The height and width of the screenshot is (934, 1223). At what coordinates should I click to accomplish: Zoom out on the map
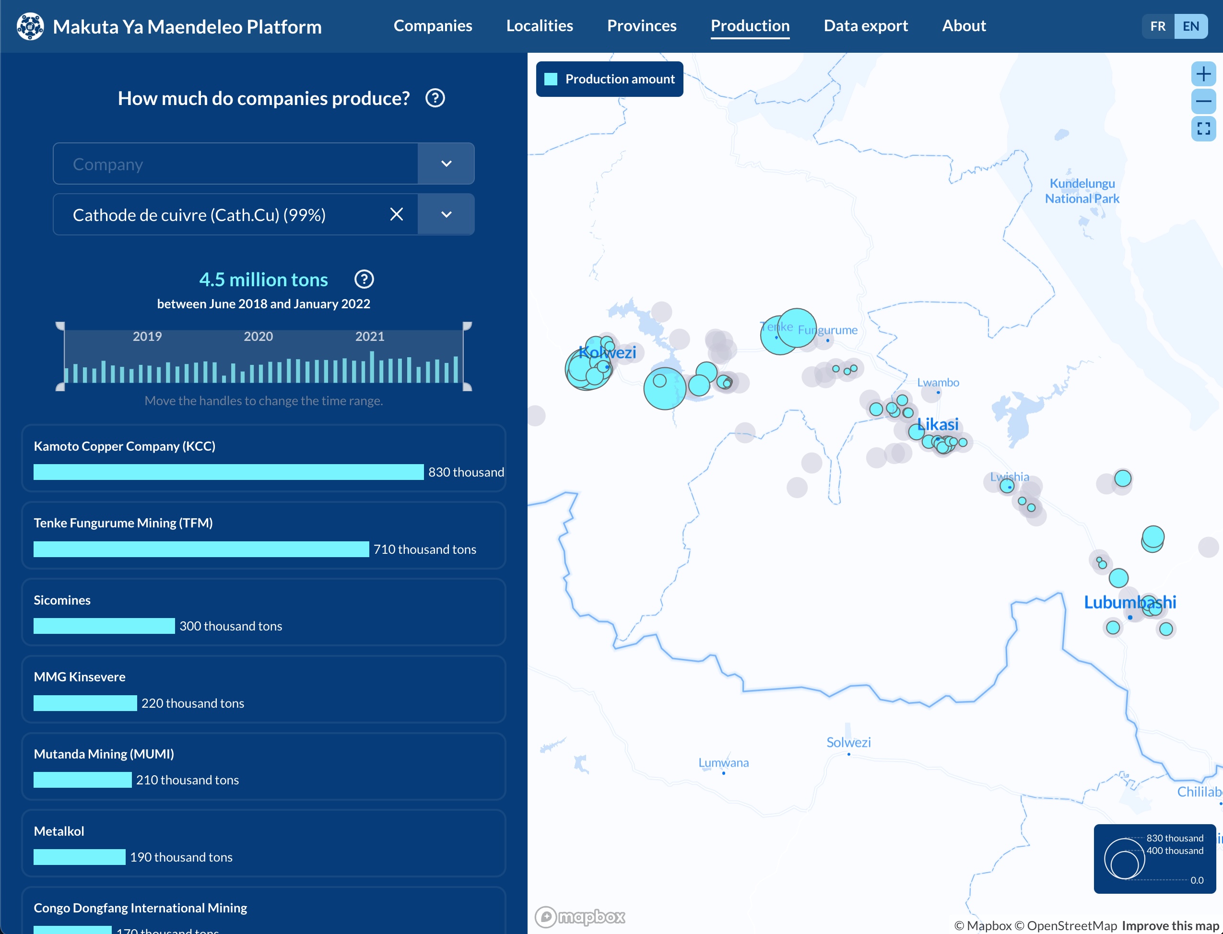(1203, 101)
